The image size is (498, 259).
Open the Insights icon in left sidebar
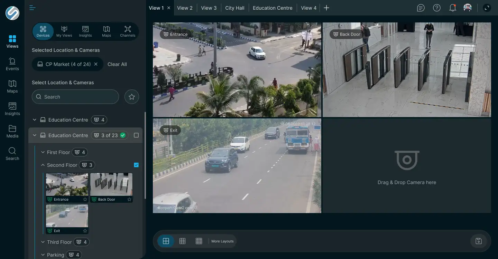point(12,109)
